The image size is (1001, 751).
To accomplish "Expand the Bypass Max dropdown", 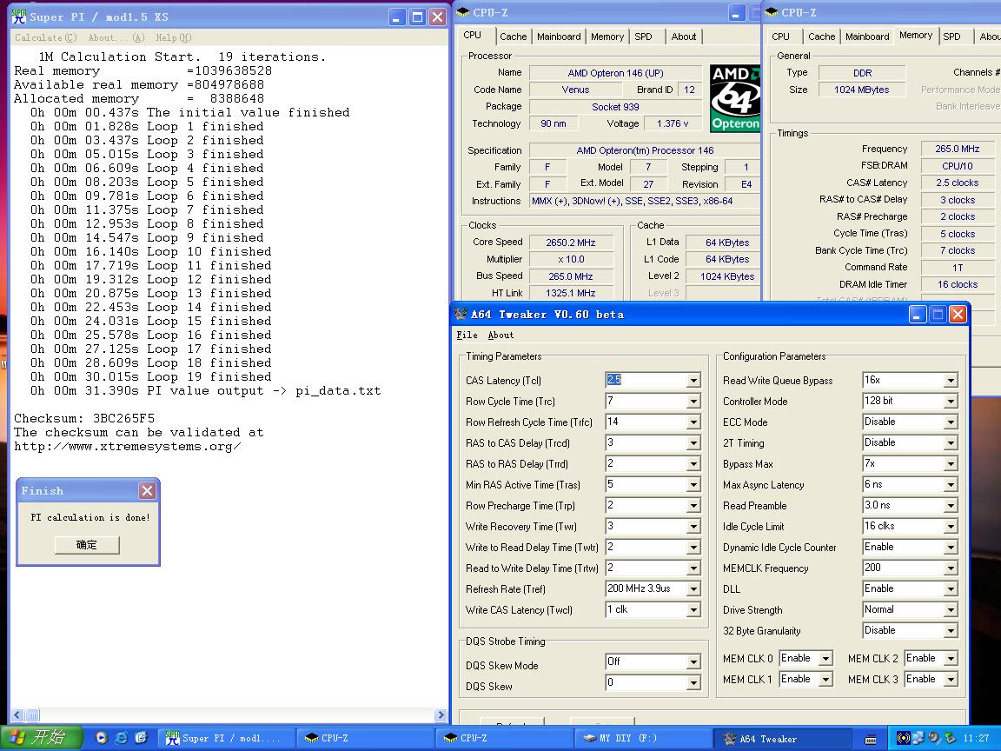I will click(x=951, y=464).
